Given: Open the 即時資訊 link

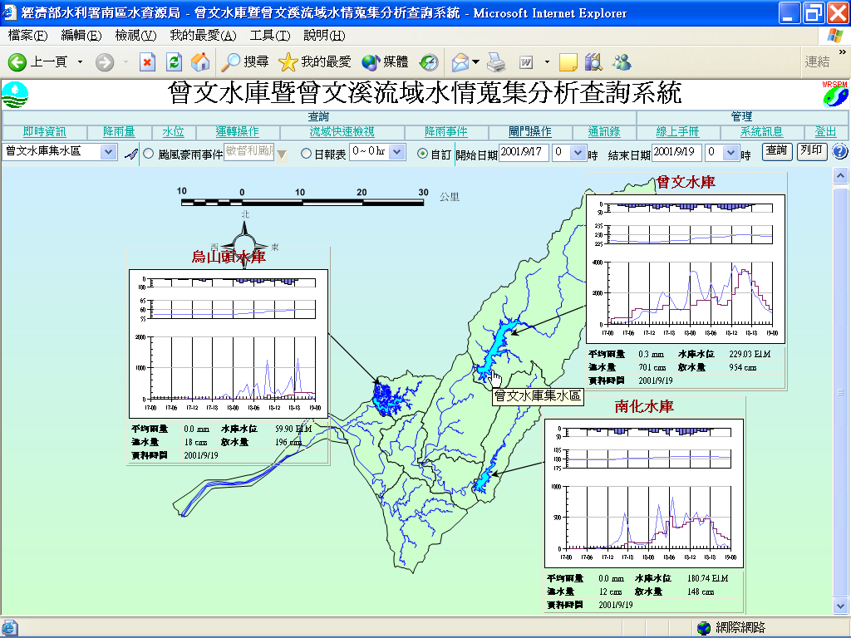Looking at the screenshot, I should click(x=45, y=132).
